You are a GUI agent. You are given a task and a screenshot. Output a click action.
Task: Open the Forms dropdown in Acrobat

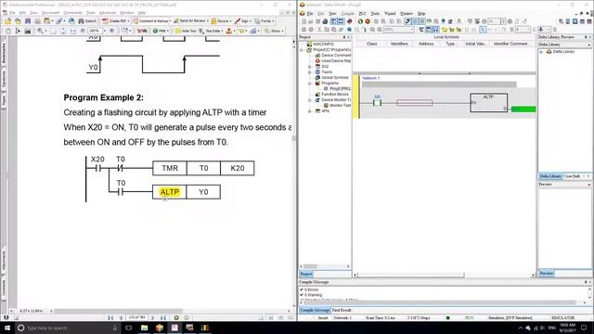pyautogui.click(x=264, y=21)
